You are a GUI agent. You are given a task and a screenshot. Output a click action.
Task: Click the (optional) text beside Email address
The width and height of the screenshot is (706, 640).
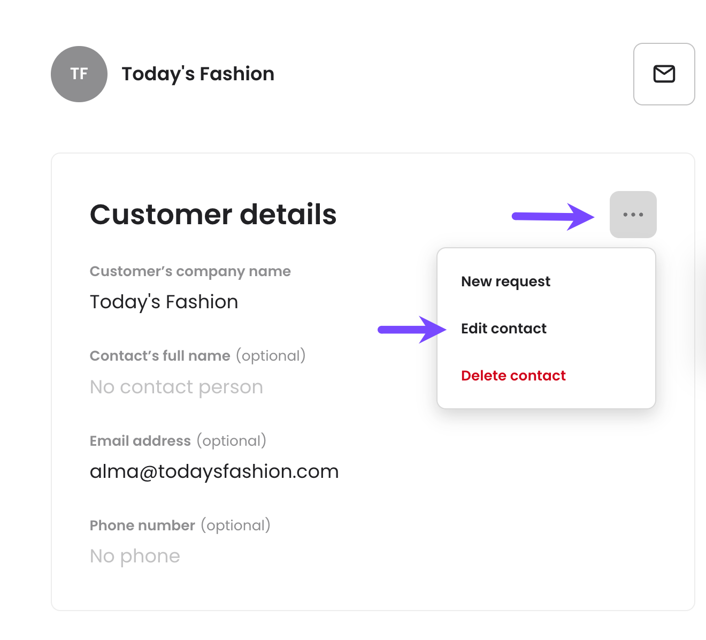(232, 441)
